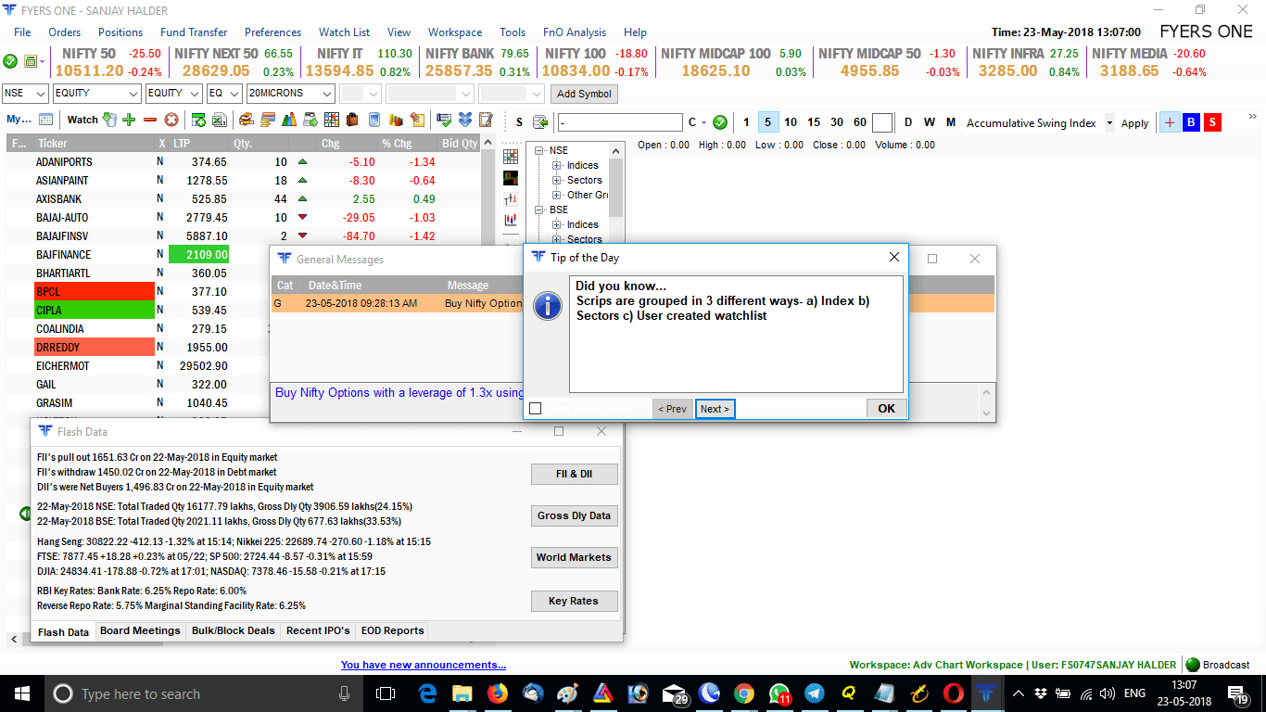Click the calendar icon beside My watchlist

click(x=45, y=120)
